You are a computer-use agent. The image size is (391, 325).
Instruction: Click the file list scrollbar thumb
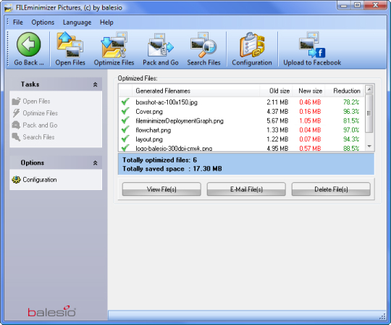coord(369,113)
